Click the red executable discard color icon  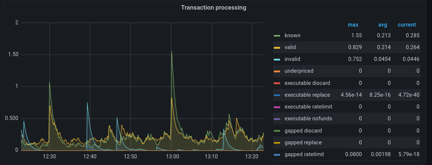point(277,83)
